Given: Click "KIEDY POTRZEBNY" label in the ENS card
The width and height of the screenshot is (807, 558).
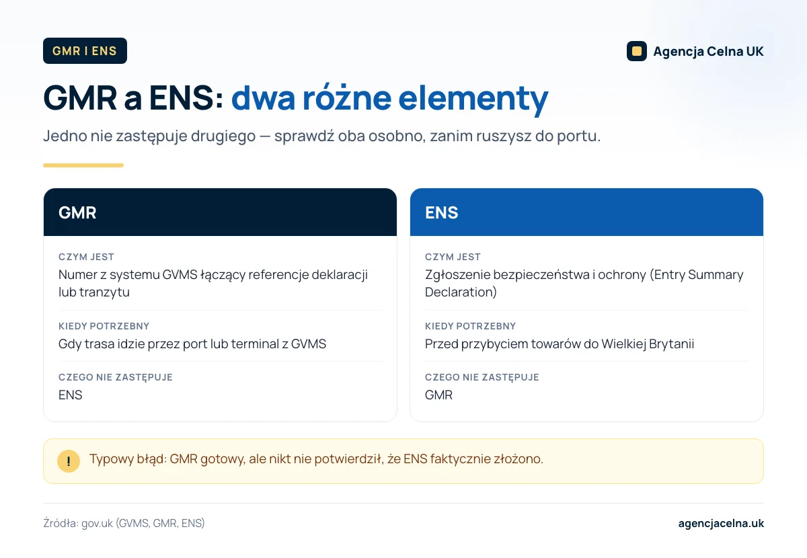Looking at the screenshot, I should point(470,326).
